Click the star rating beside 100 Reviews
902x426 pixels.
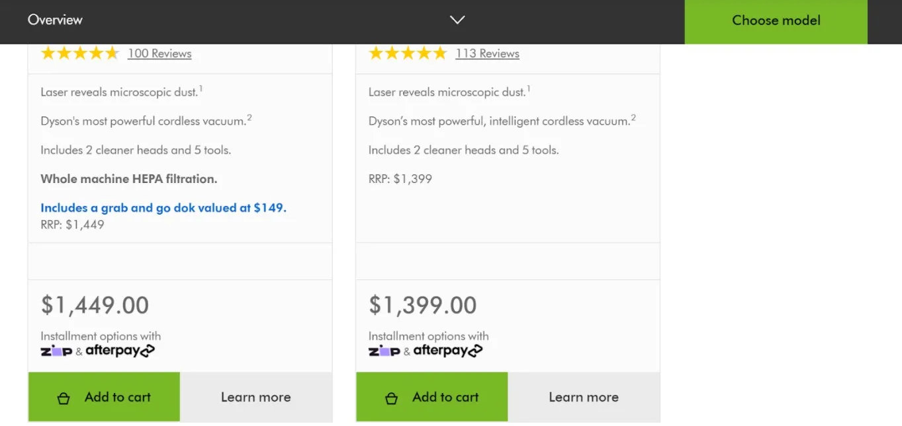[x=79, y=53]
